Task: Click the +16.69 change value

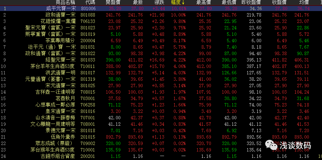Action: 157,60
